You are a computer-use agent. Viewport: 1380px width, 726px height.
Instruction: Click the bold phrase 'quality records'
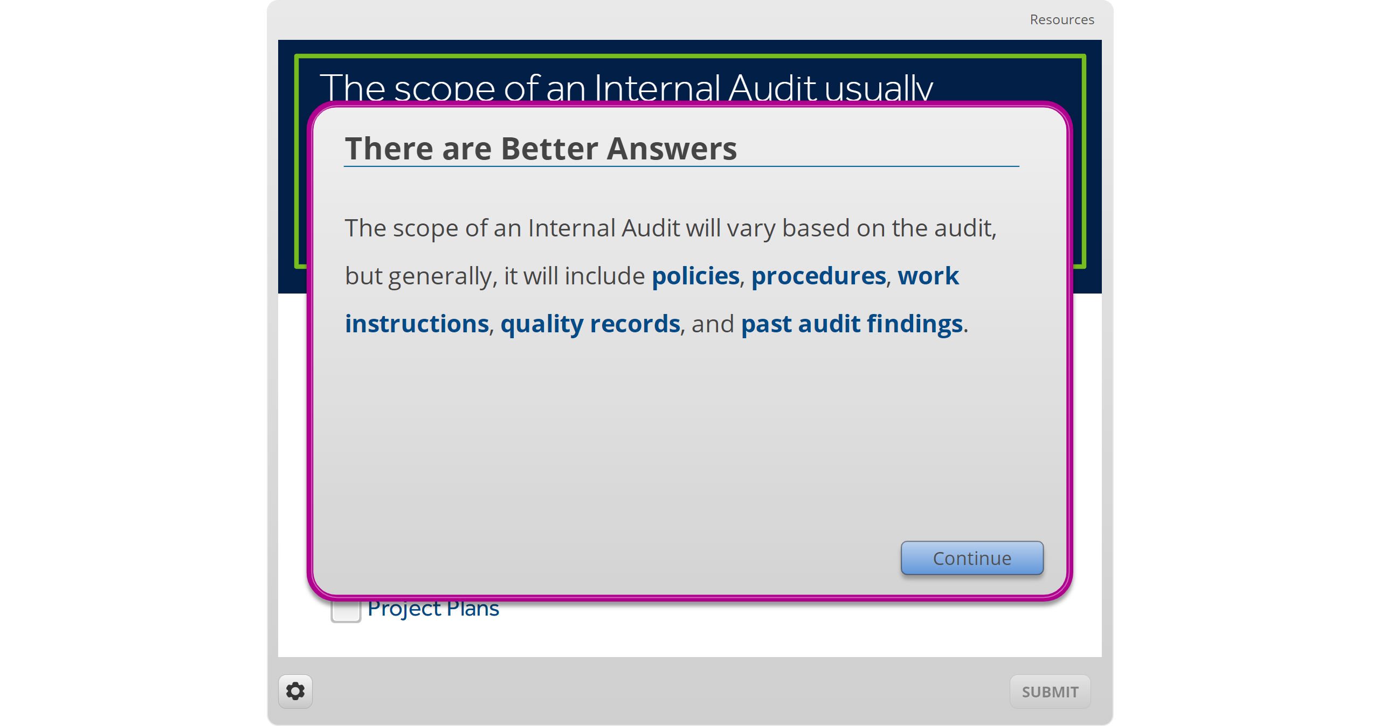click(x=590, y=324)
